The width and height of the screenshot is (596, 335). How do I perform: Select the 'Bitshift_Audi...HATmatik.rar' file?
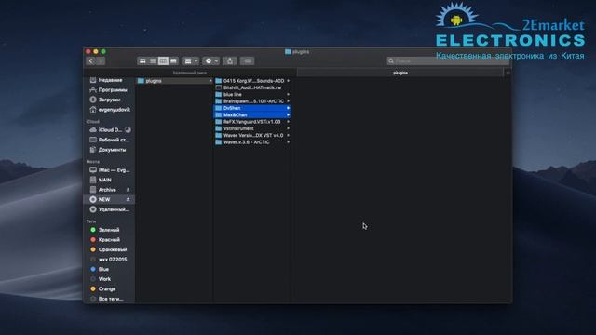coord(252,87)
